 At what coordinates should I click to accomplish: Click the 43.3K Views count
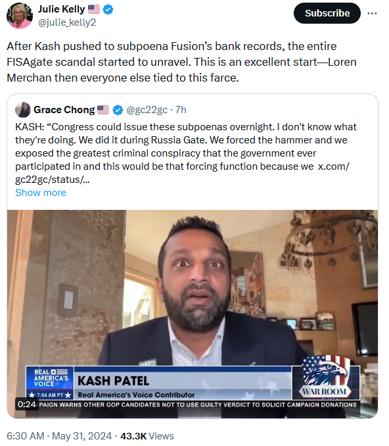[147, 436]
